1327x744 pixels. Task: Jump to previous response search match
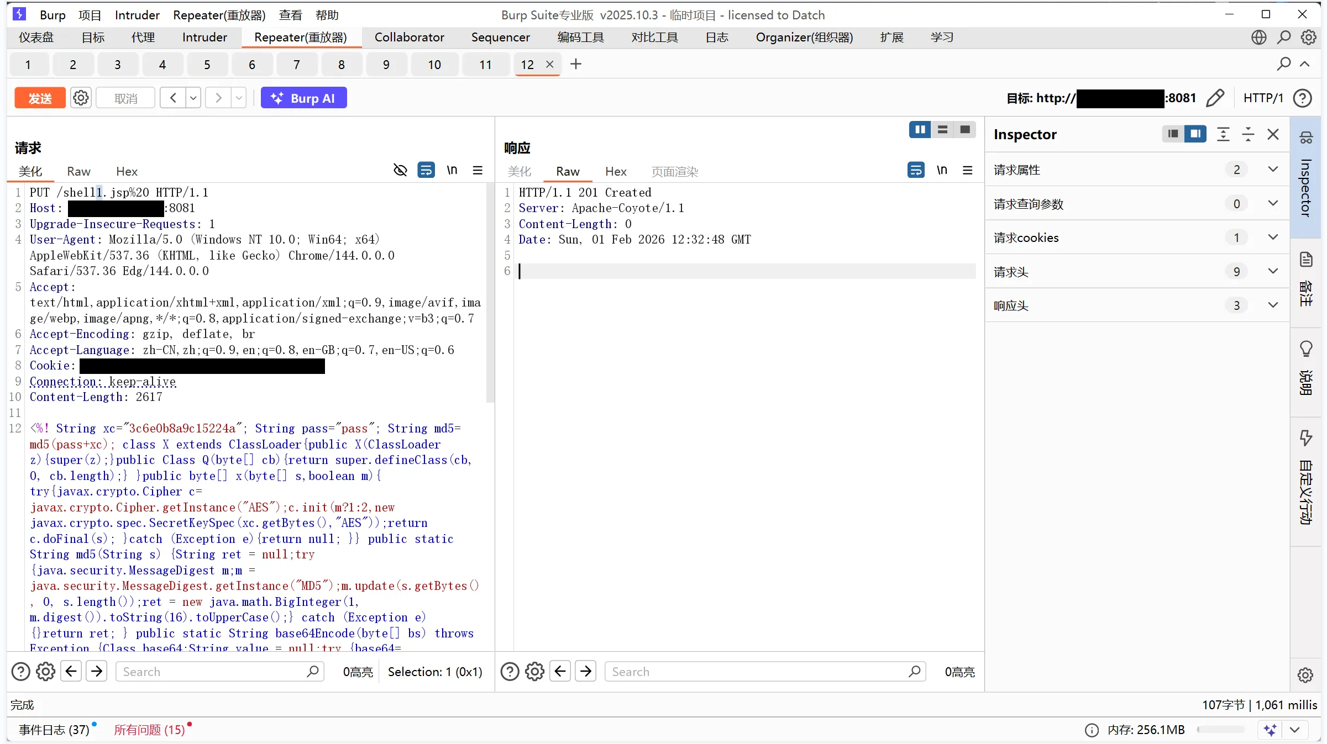pyautogui.click(x=560, y=672)
